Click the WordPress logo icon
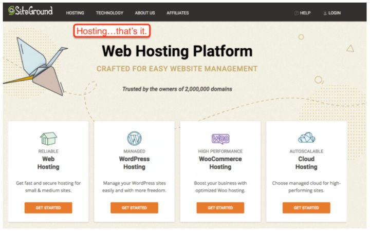Image resolution: width=370 pixels, height=232 pixels. (x=134, y=139)
